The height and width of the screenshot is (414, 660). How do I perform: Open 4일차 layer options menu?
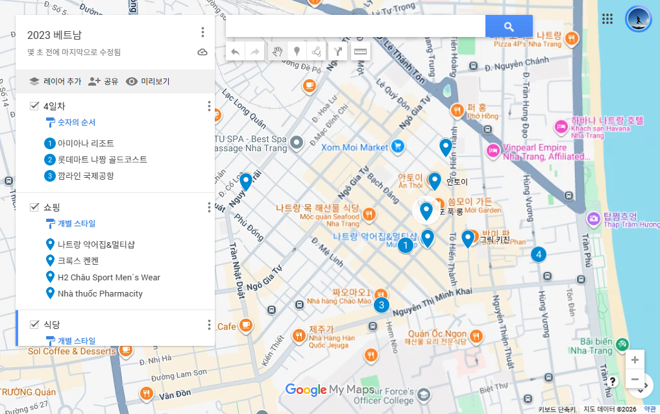209,106
